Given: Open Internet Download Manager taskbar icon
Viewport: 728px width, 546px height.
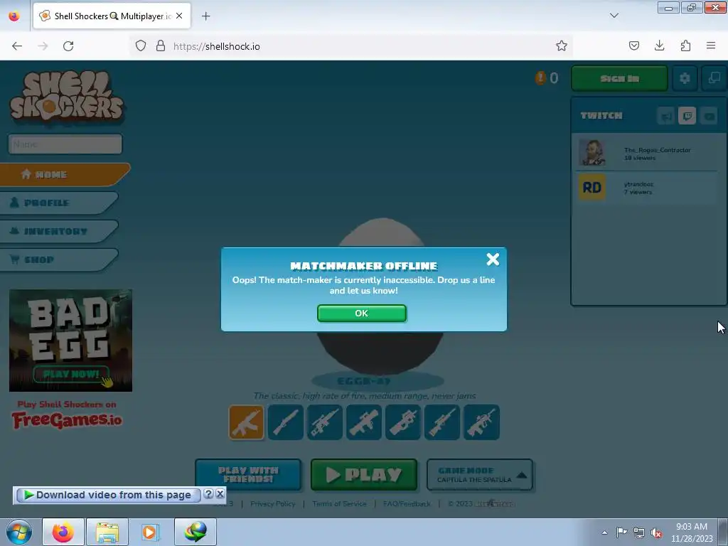Looking at the screenshot, I should click(x=196, y=532).
